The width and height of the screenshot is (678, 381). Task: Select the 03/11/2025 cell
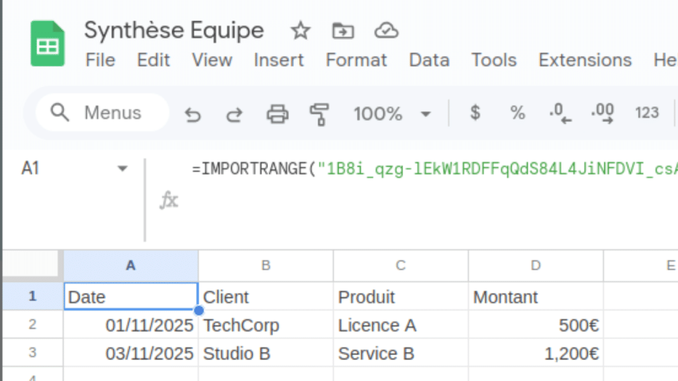[x=130, y=353]
